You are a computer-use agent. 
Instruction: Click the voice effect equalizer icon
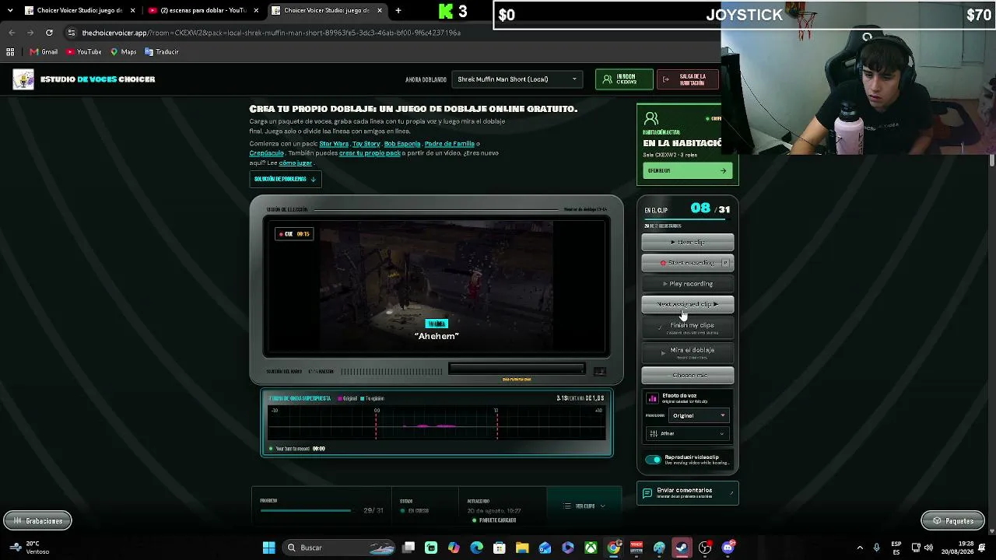tap(653, 398)
